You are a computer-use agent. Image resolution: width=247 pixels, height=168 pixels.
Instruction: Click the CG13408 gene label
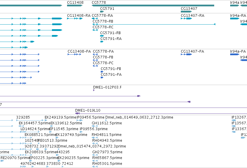[x=75, y=3]
